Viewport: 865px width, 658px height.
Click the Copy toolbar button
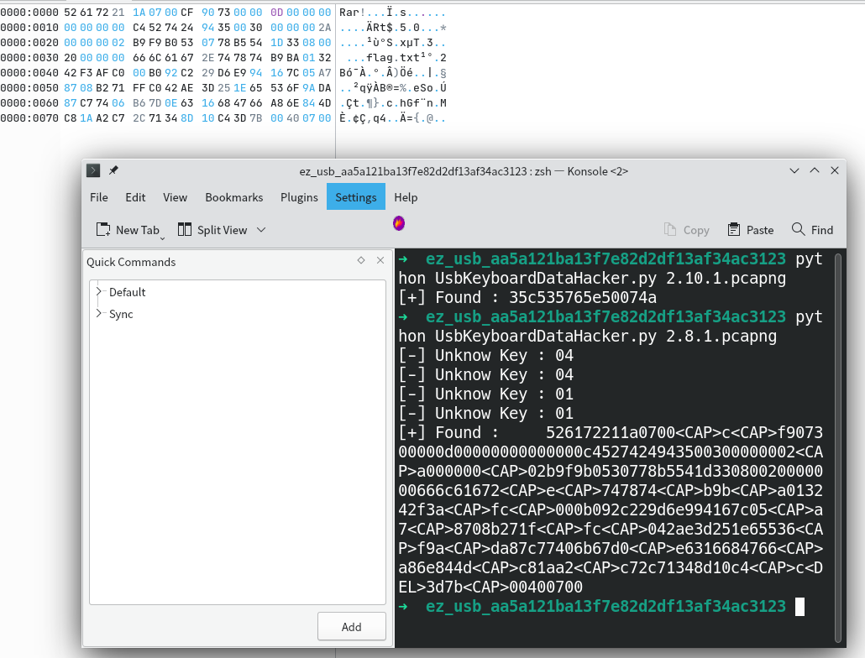(686, 230)
